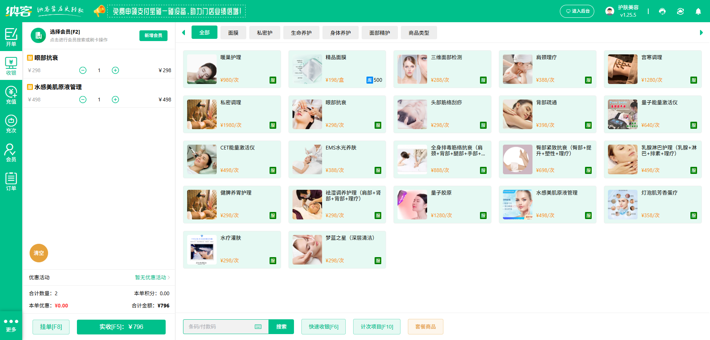Select the 全身排毒筋络抗衰 product card

click(442, 159)
